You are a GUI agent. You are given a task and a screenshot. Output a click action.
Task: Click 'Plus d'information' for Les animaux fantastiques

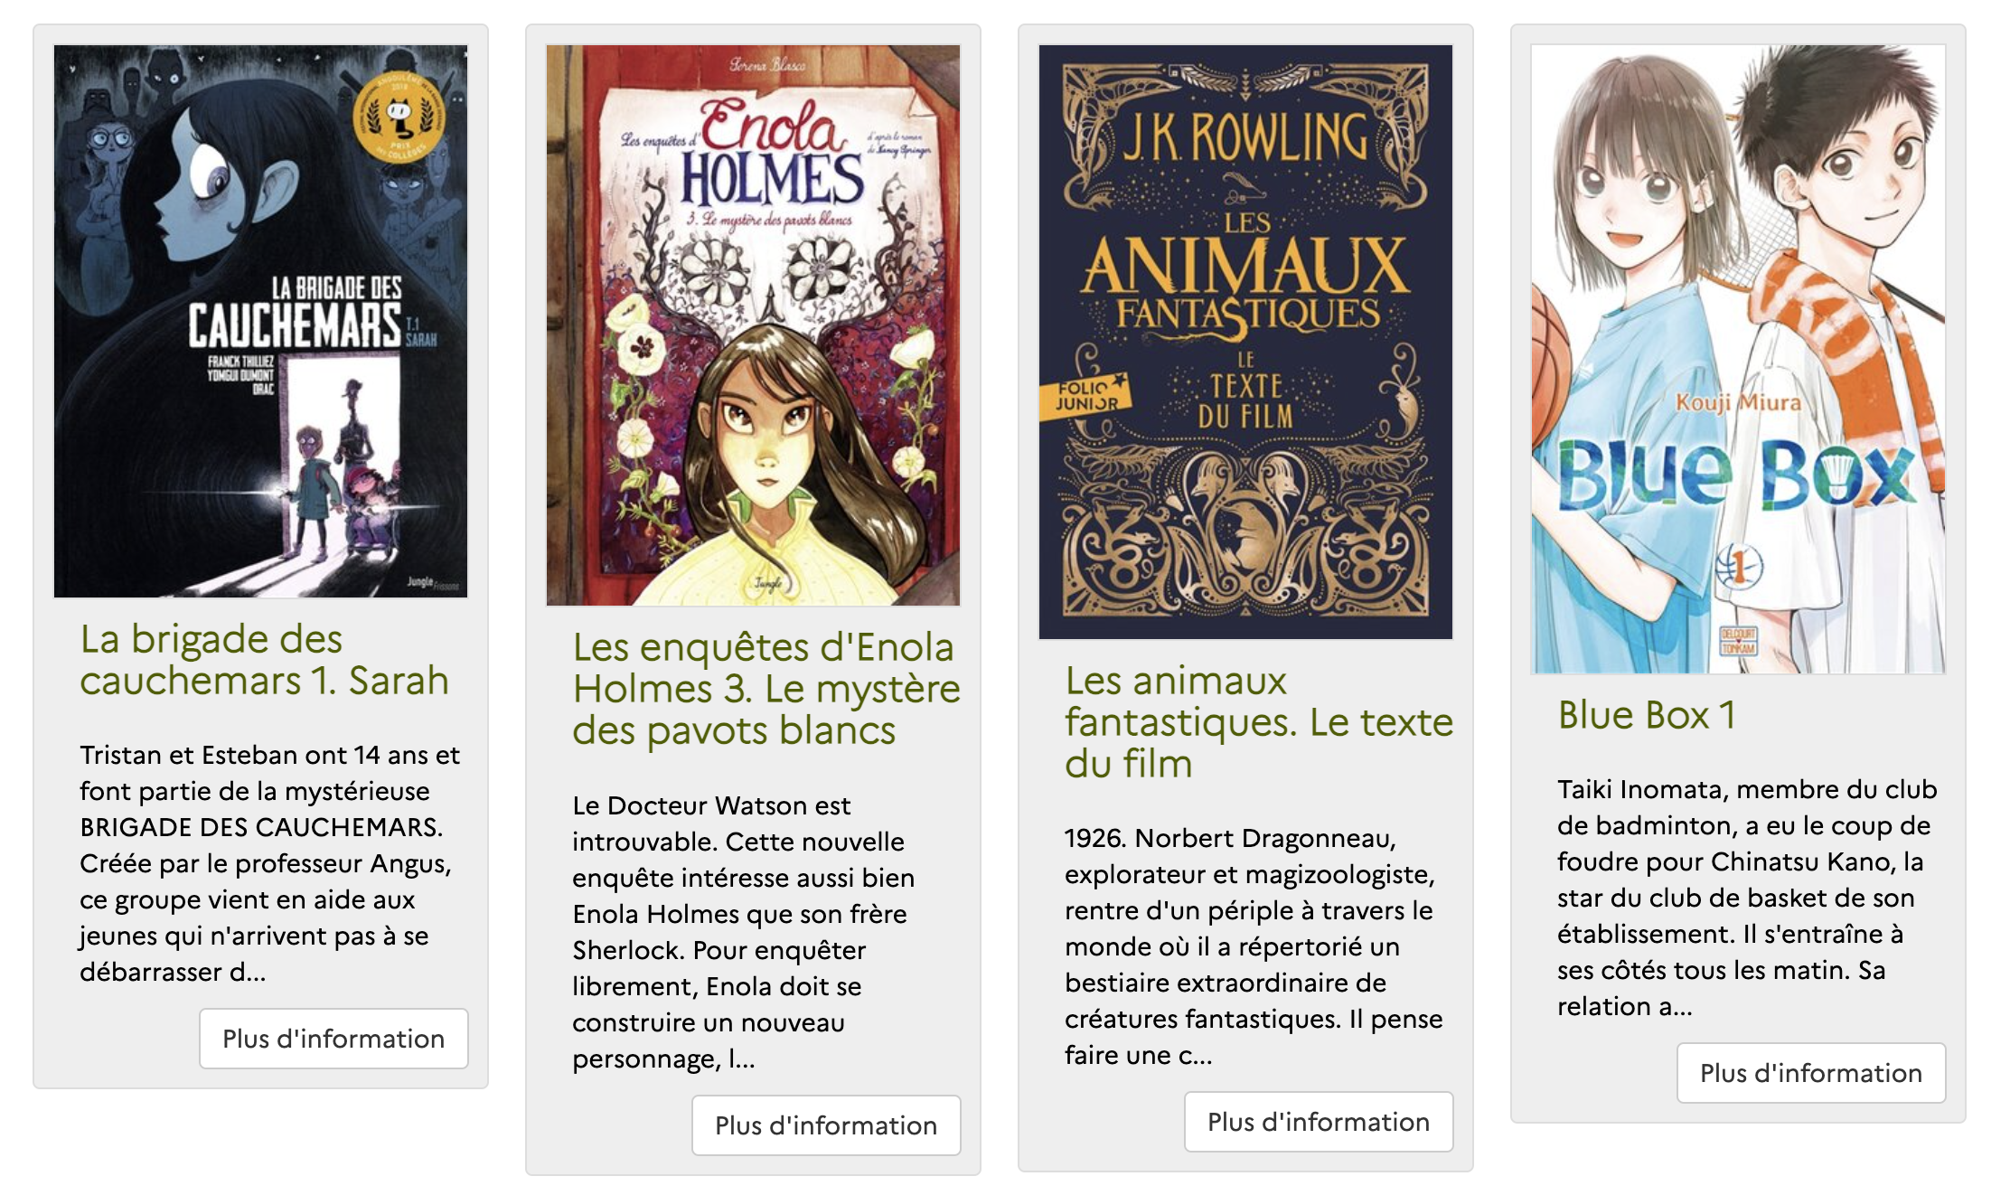tap(1319, 1121)
